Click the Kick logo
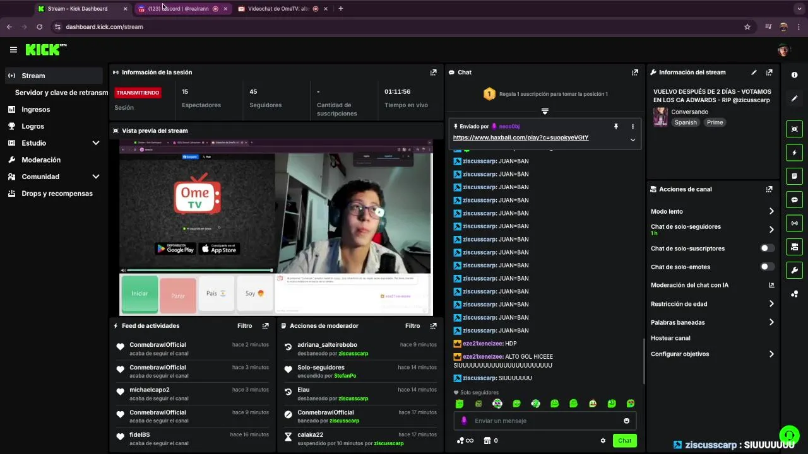808x454 pixels. tap(45, 49)
